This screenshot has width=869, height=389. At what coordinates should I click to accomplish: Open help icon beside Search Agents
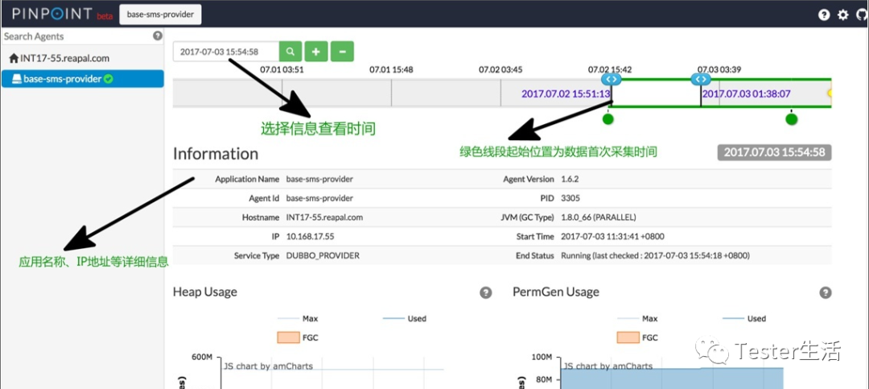pyautogui.click(x=158, y=36)
